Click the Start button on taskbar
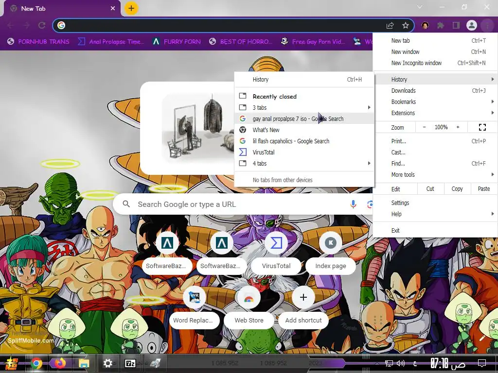 click(12, 363)
